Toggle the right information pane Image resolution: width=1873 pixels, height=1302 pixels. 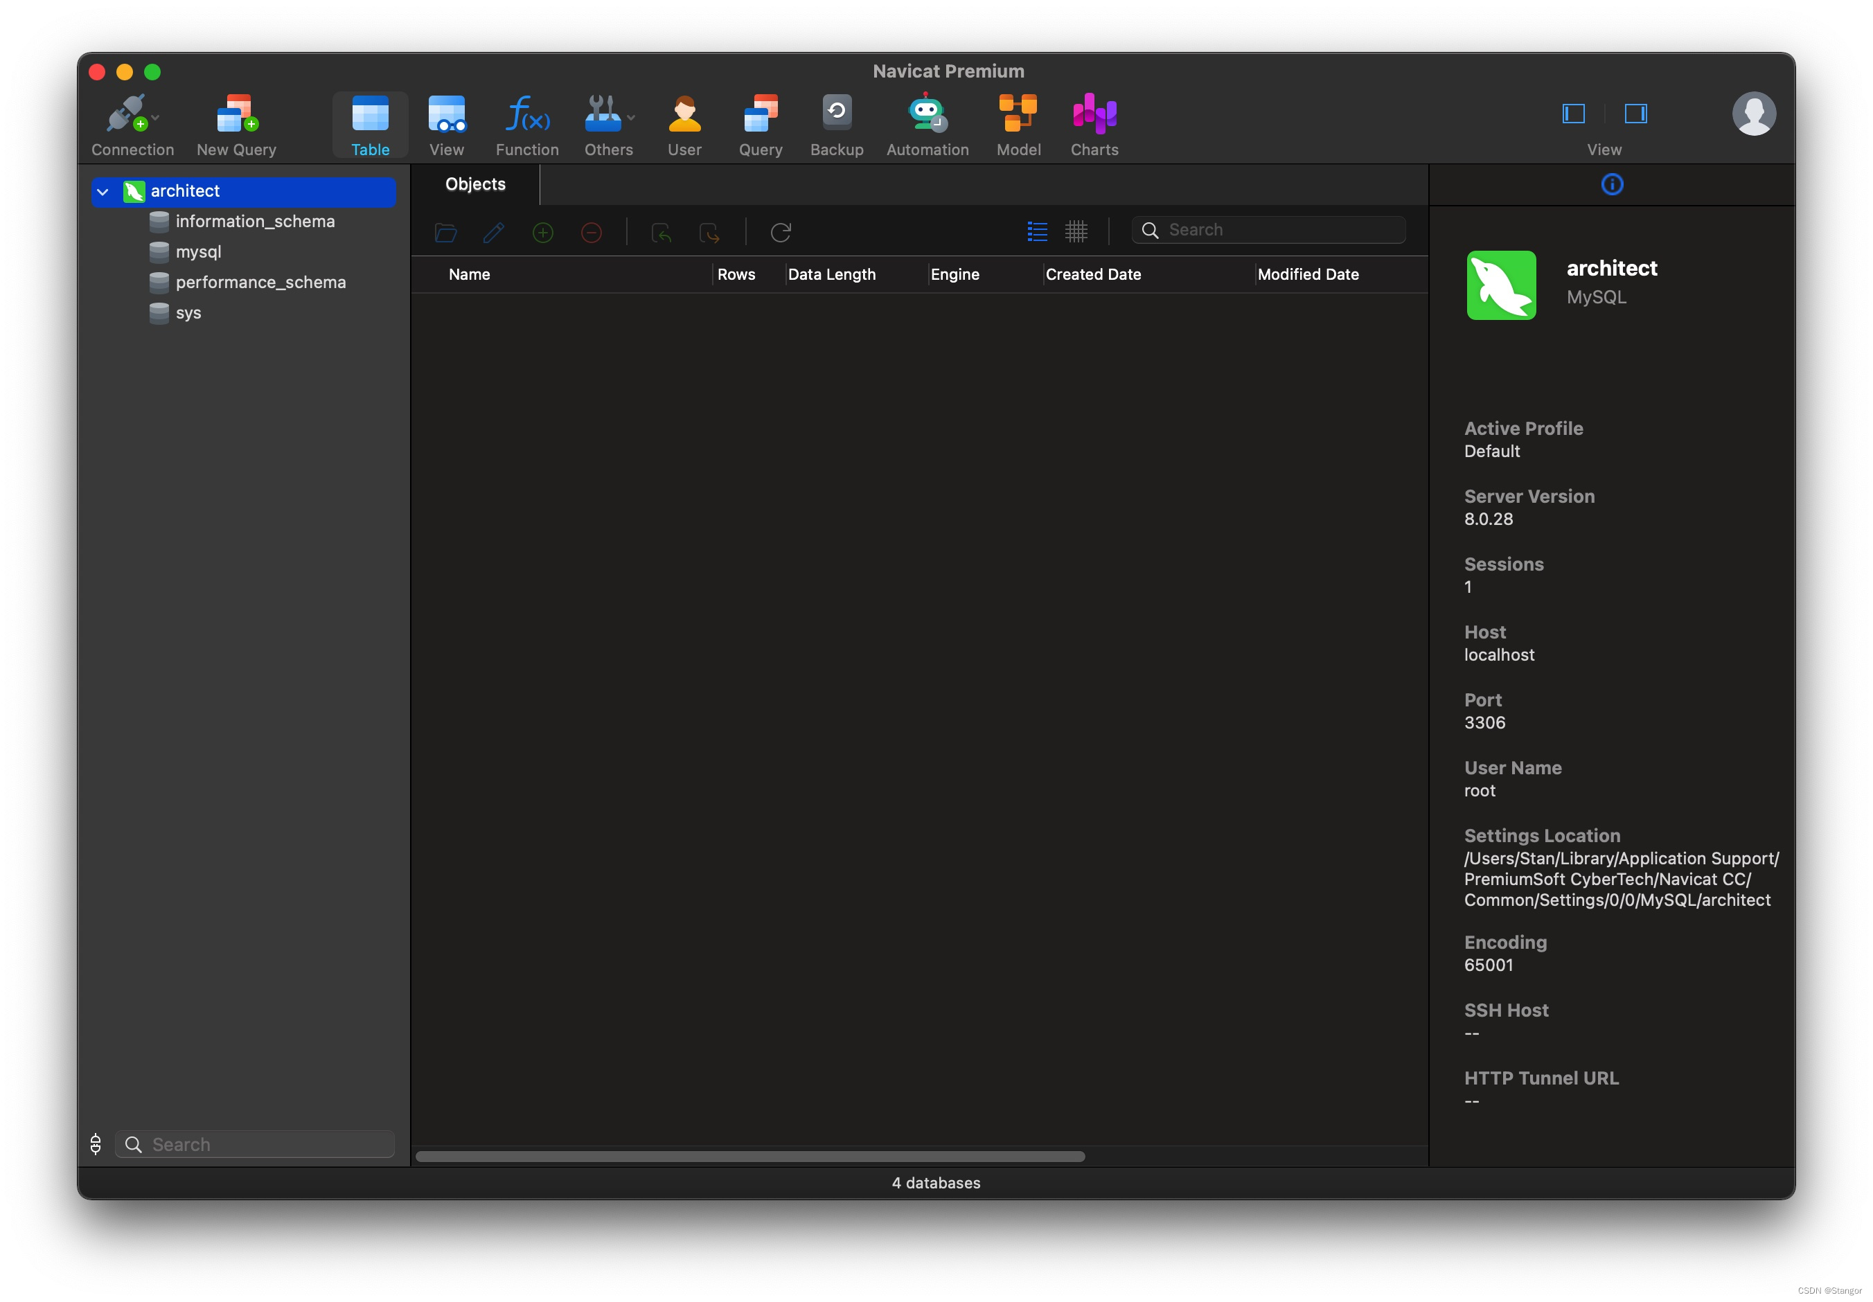(1635, 114)
